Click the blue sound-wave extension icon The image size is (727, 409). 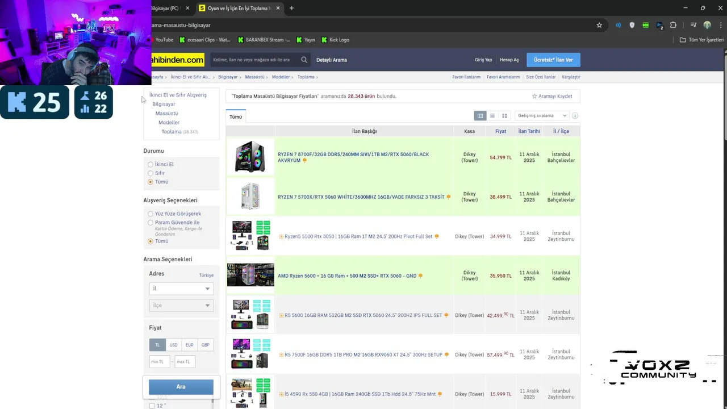click(619, 25)
